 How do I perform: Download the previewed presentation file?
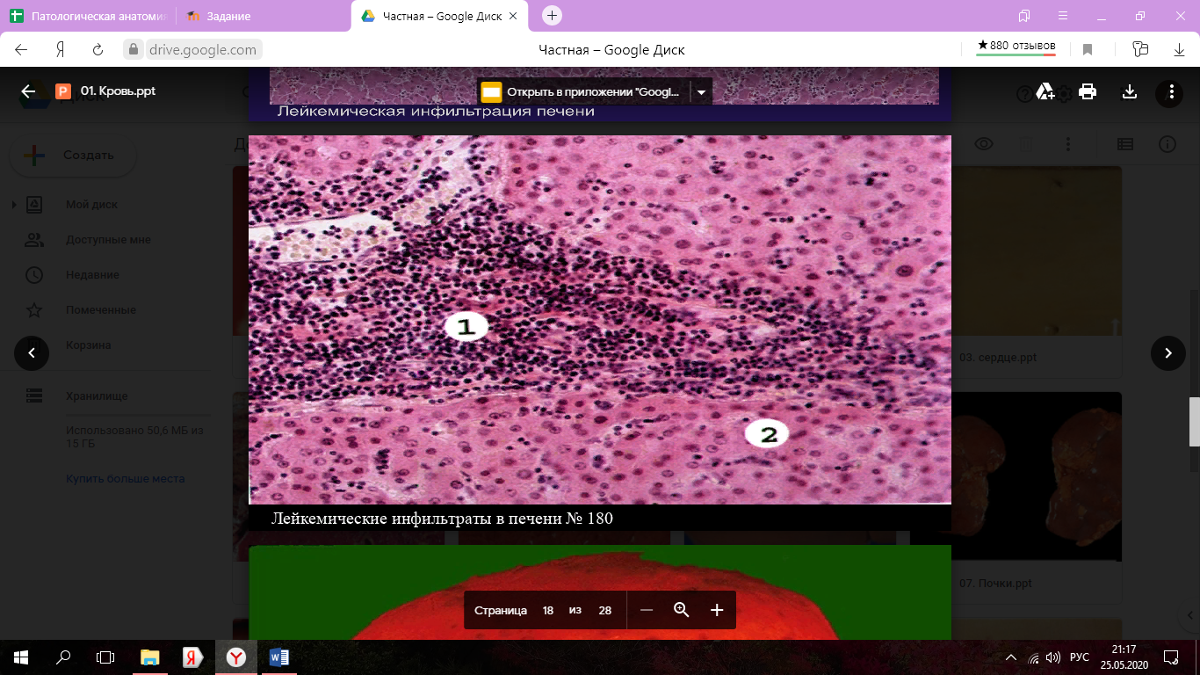1130,91
